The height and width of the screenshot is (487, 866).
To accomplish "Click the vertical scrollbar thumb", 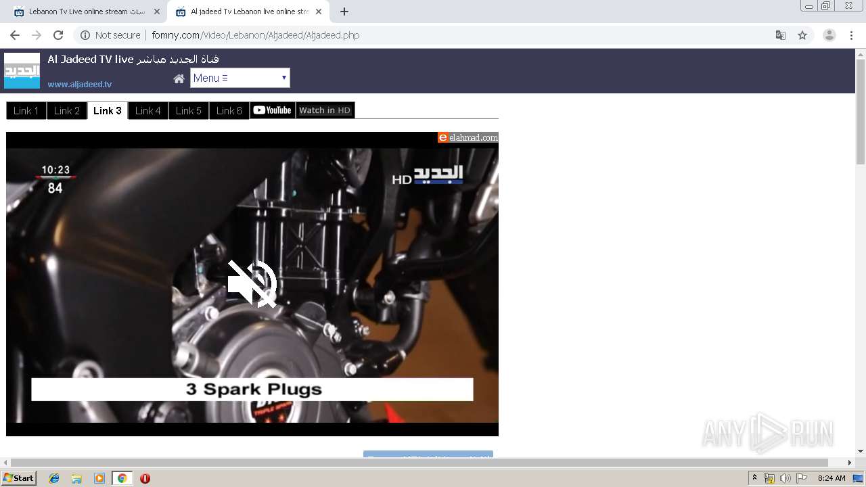I will [861, 112].
